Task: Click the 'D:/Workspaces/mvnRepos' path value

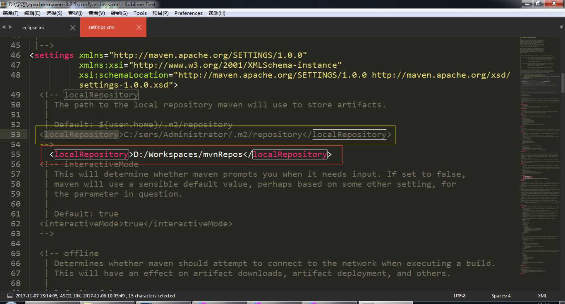Action: coord(188,154)
